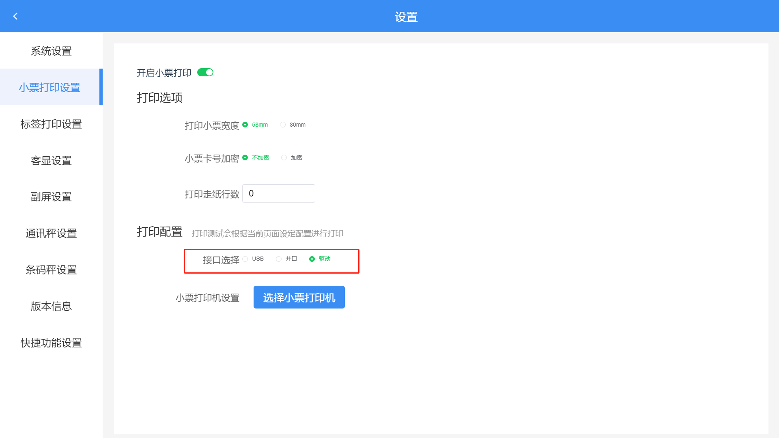The height and width of the screenshot is (438, 779).
Task: Select 并口 parallel port interface
Action: click(279, 259)
